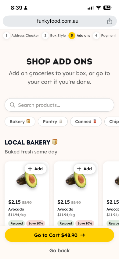Screen dimensions: 119x259
Task: Filter by Bakery category chip
Action: pos(20,122)
